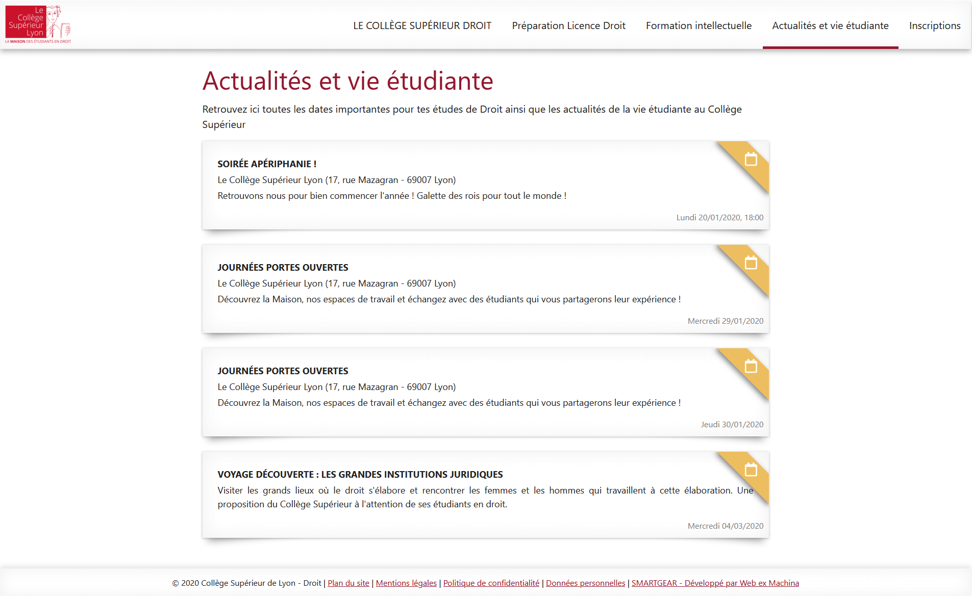
Task: Click Découvrez la Maison text in 30/01/2020 card
Action: point(449,403)
